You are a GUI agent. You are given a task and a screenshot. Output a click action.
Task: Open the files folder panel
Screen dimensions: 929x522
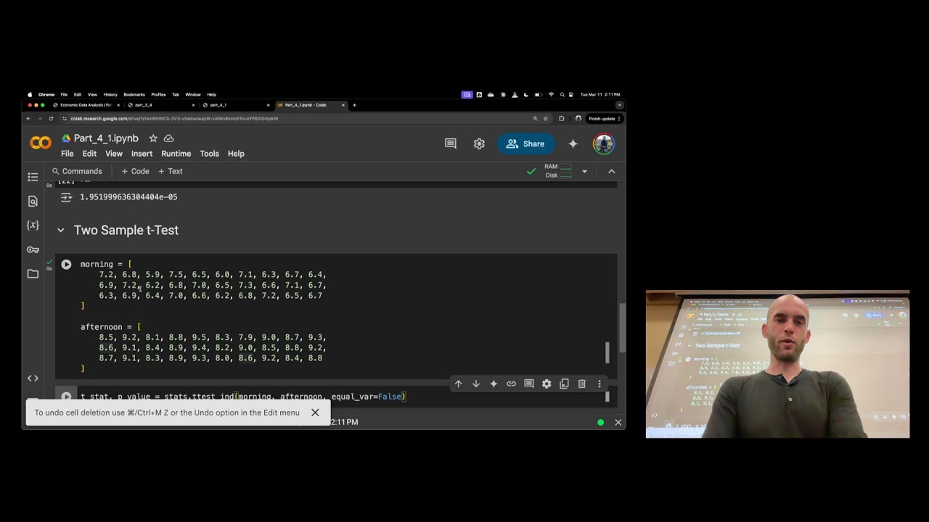click(33, 273)
